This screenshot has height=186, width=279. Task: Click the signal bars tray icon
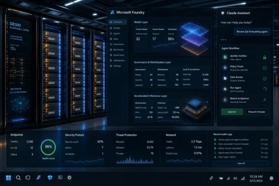pos(243,178)
